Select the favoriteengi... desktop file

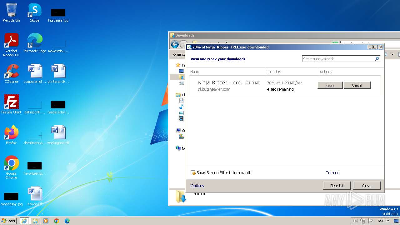click(35, 168)
